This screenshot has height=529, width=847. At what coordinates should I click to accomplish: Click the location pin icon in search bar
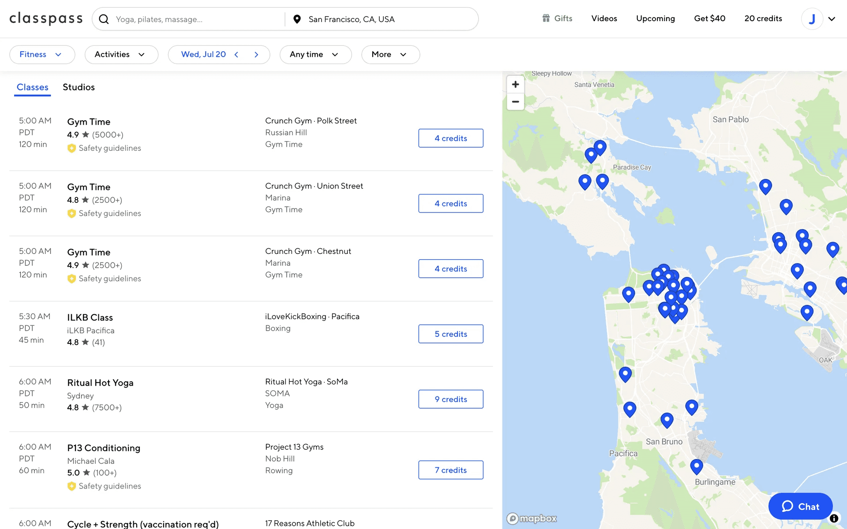297,19
